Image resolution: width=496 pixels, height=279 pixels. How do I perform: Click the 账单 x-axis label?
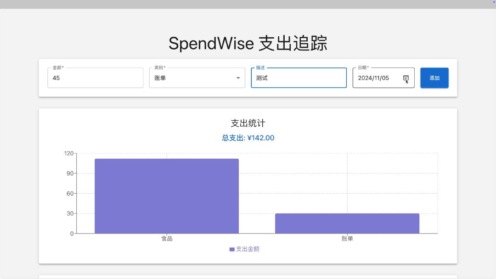[347, 239]
